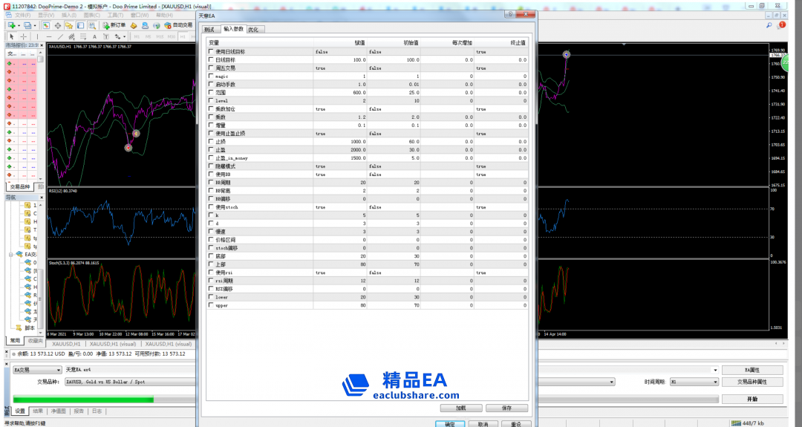The width and height of the screenshot is (802, 427).
Task: Open the 图表(C) menu
Action: point(92,15)
